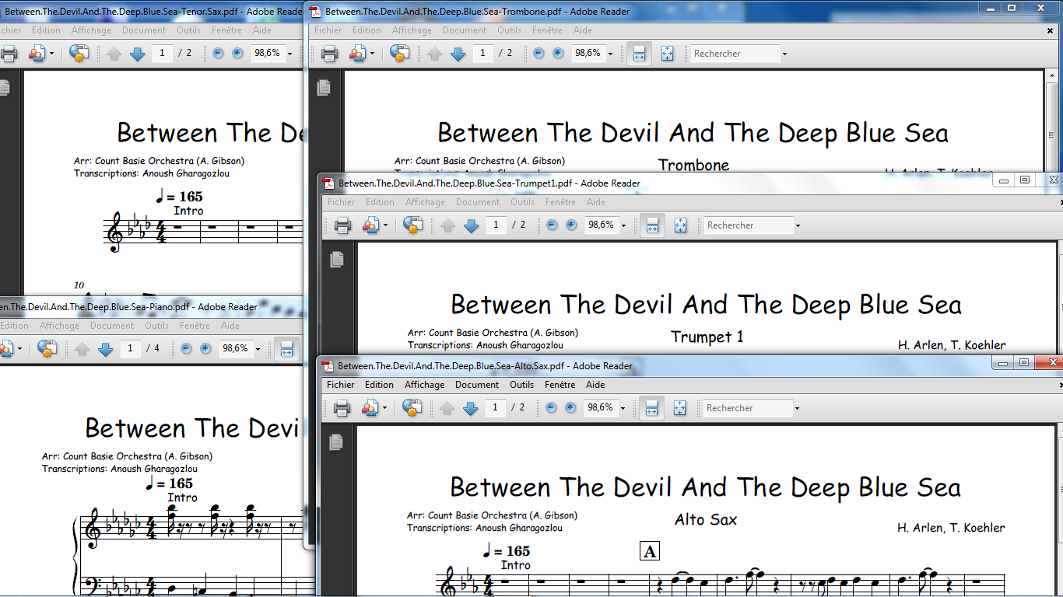Toggle fit-whole-page view in the Trumpet1 window
The height and width of the screenshot is (597, 1063).
(680, 225)
